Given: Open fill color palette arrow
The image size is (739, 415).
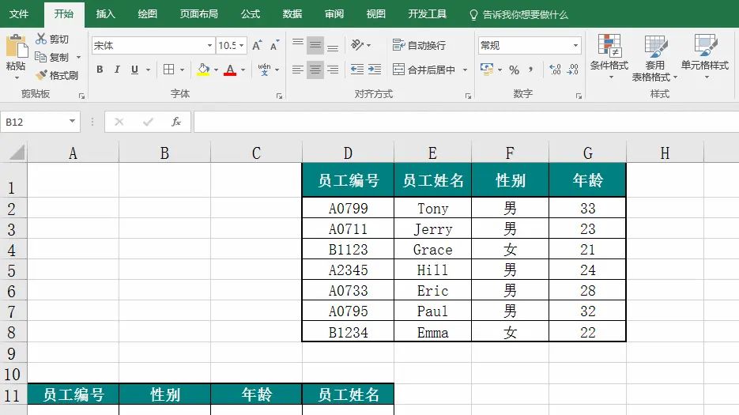Looking at the screenshot, I should click(216, 70).
